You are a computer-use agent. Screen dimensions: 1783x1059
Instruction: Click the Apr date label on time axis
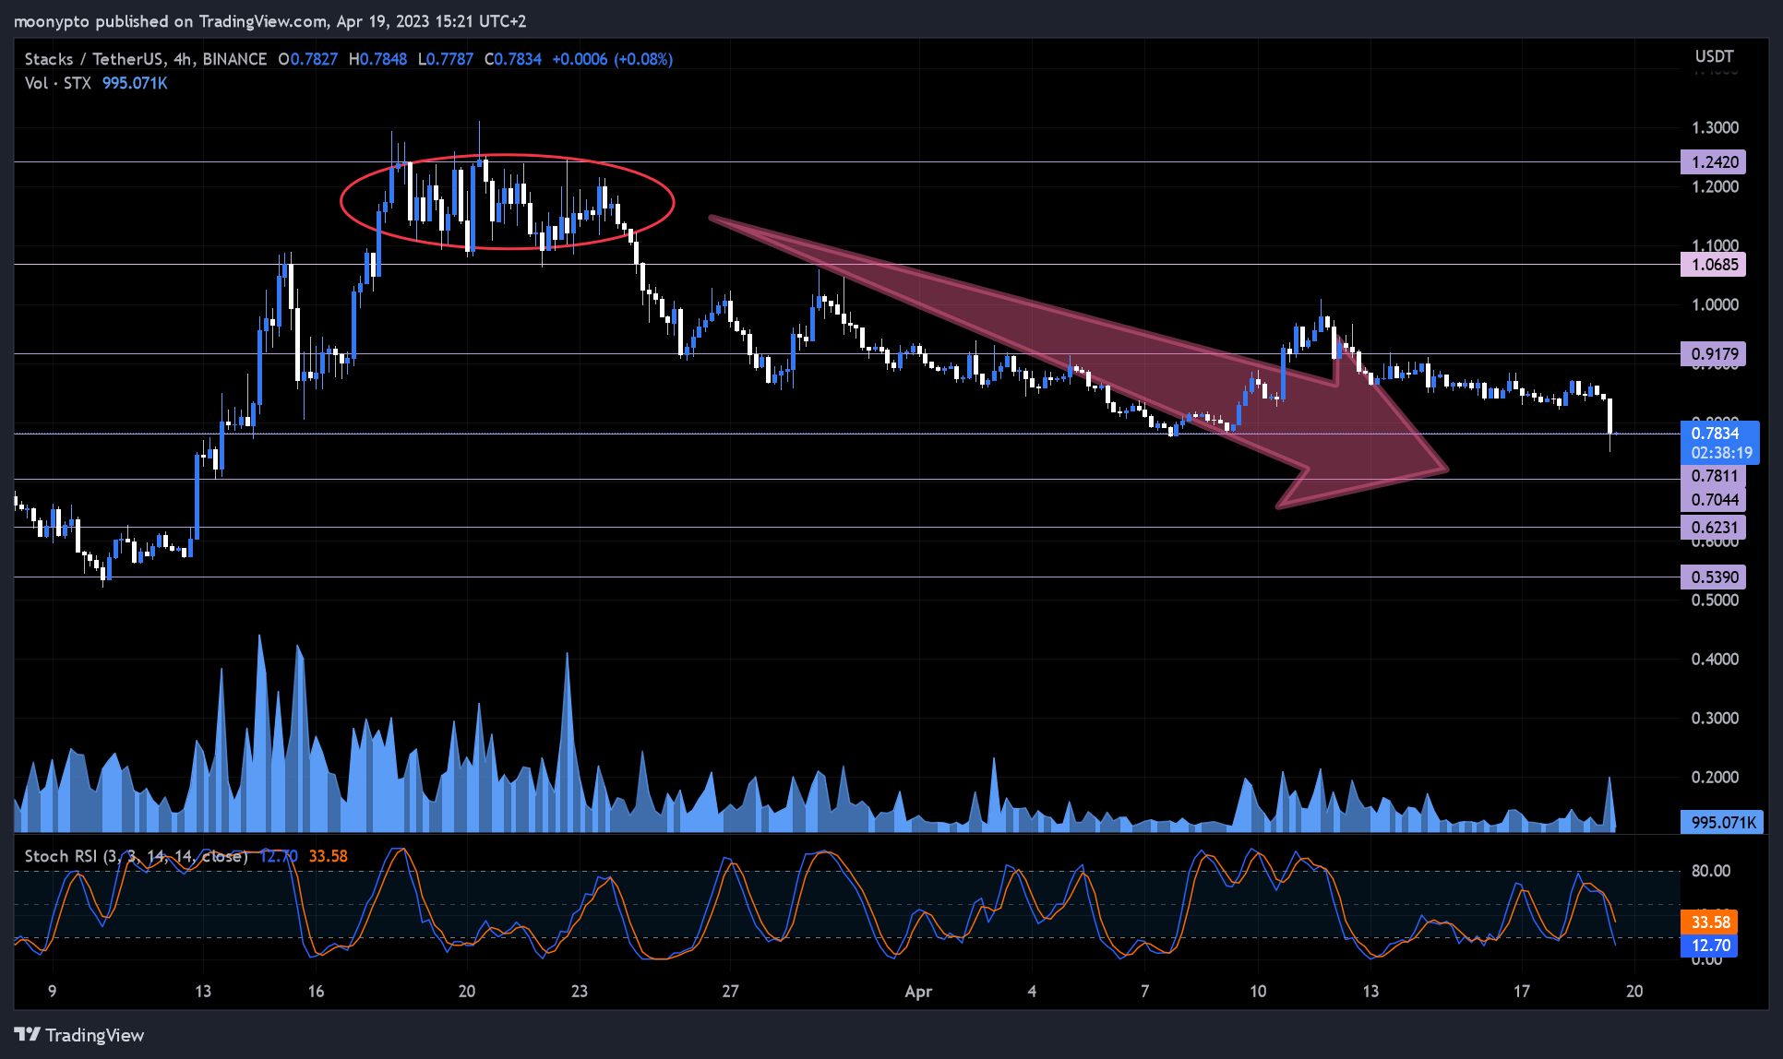click(918, 992)
